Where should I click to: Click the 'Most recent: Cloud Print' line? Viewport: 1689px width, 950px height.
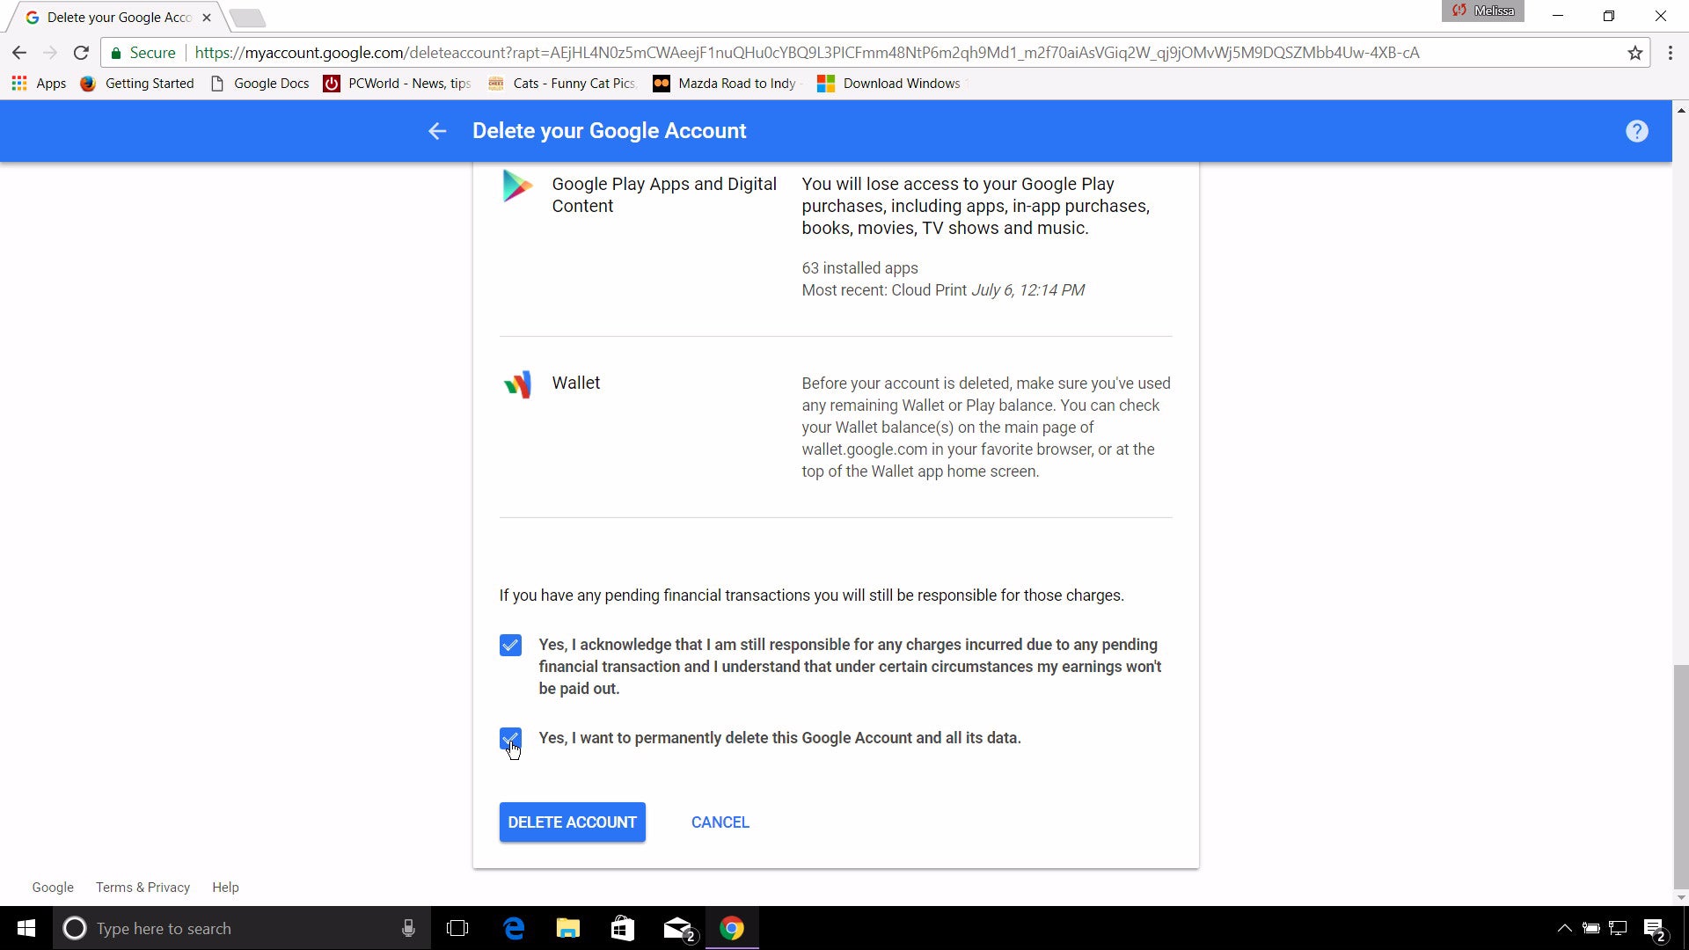943,290
